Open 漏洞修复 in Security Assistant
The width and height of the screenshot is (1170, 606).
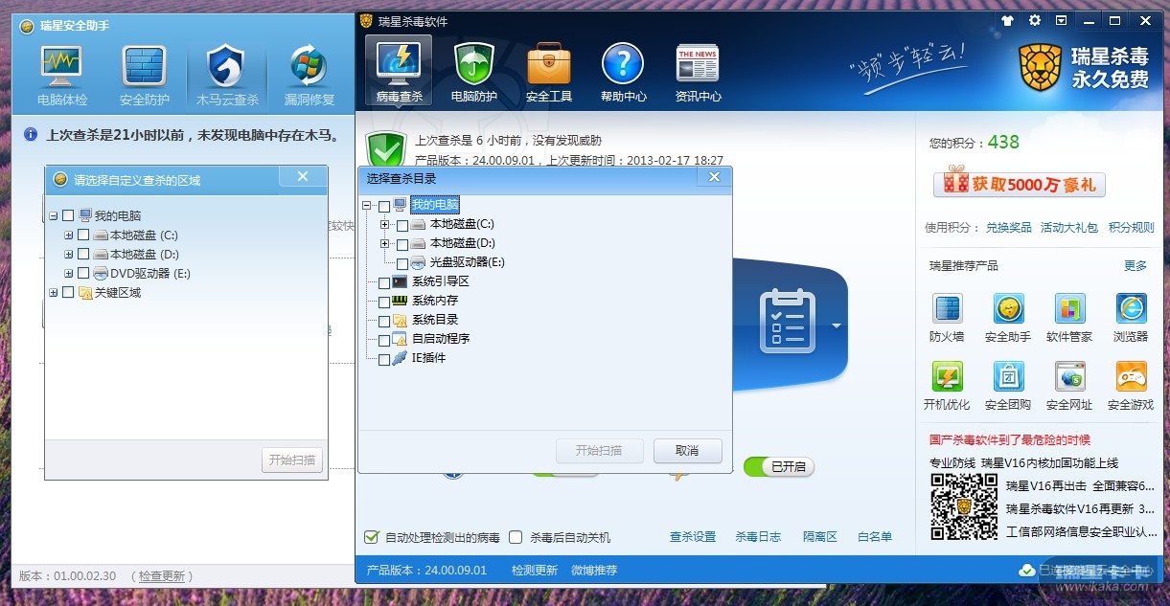point(310,76)
